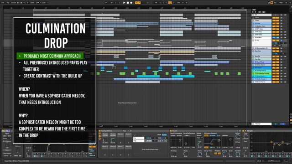The image size is (292, 164).
Task: Click the Key map mode button
Action: [x=276, y=3]
